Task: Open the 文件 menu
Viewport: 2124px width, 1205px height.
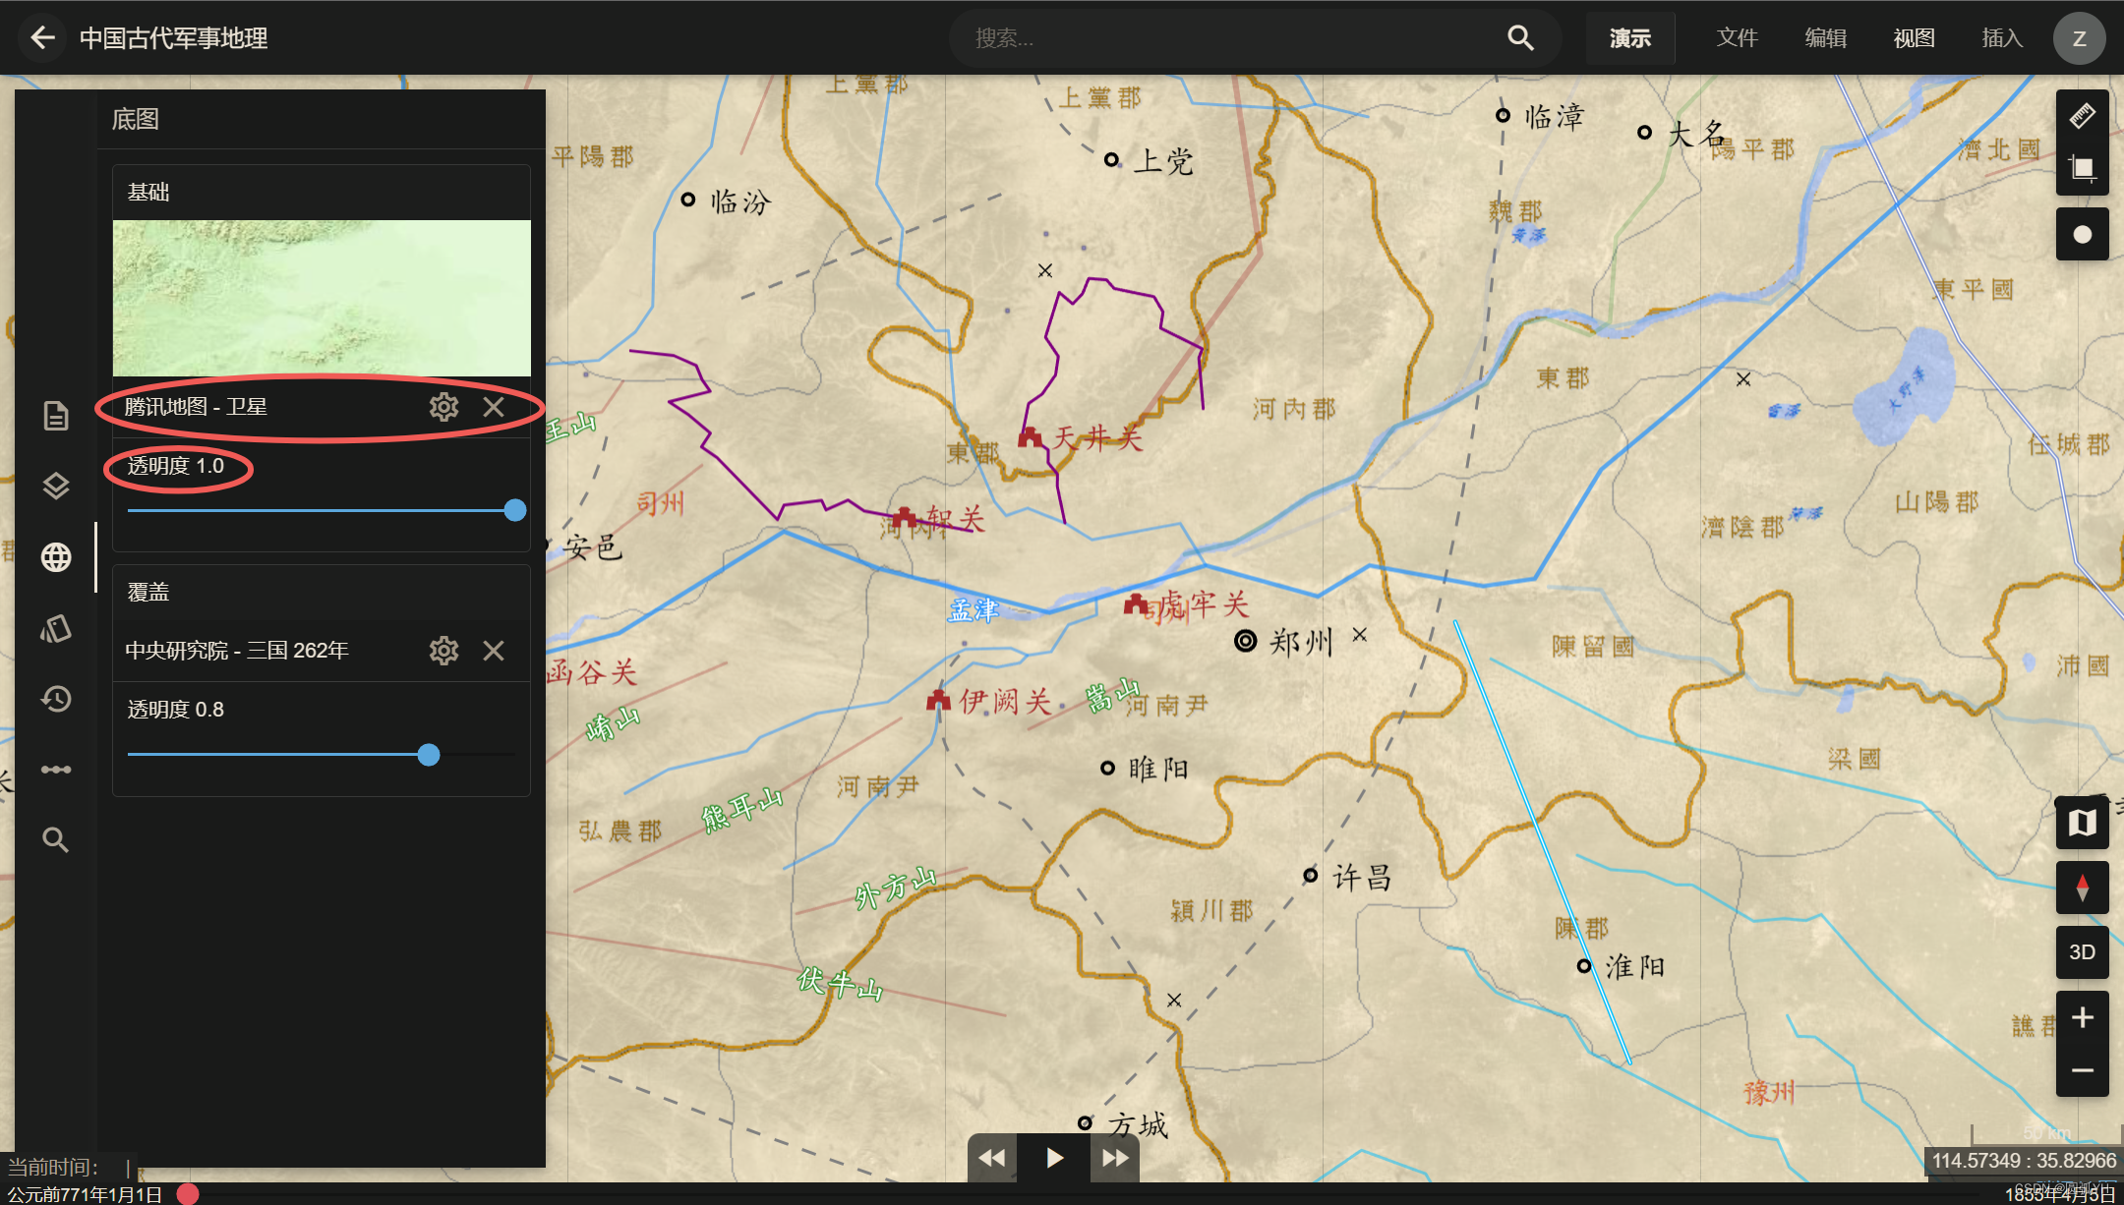Action: tap(1737, 38)
